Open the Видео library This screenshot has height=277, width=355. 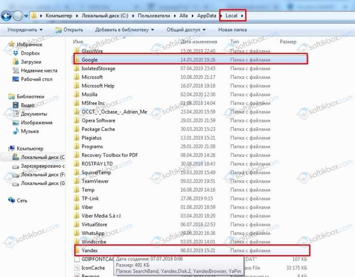[28, 105]
